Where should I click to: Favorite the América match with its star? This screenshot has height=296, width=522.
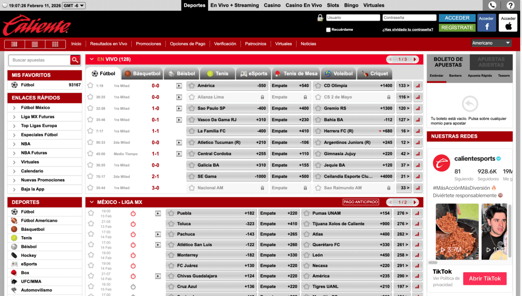pos(90,86)
